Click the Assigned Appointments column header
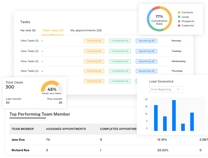208x158 pixels. pyautogui.click(x=66, y=129)
